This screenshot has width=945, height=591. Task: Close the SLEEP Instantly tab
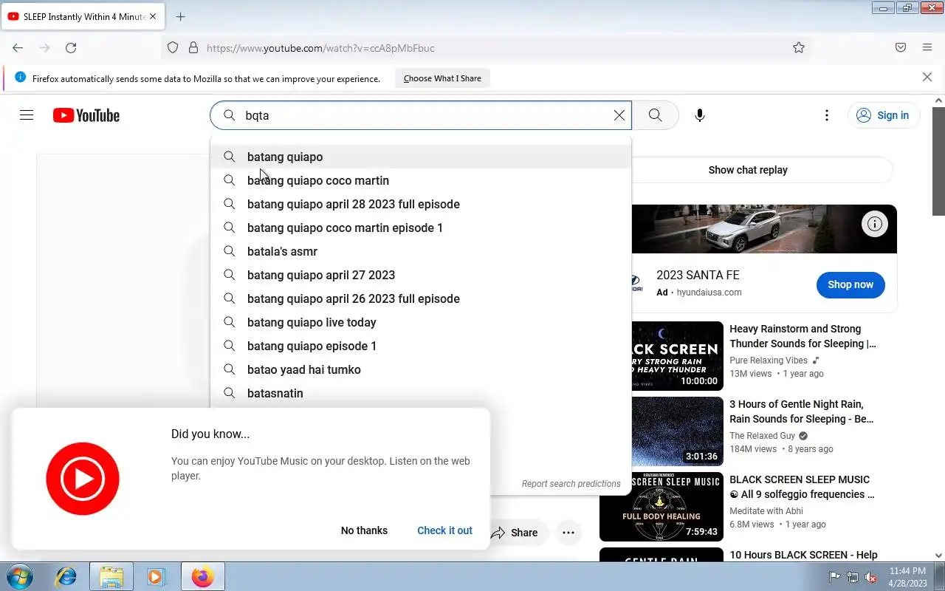coord(153,16)
